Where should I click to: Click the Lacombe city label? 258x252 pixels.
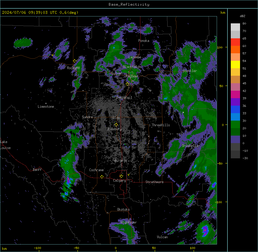(135, 57)
